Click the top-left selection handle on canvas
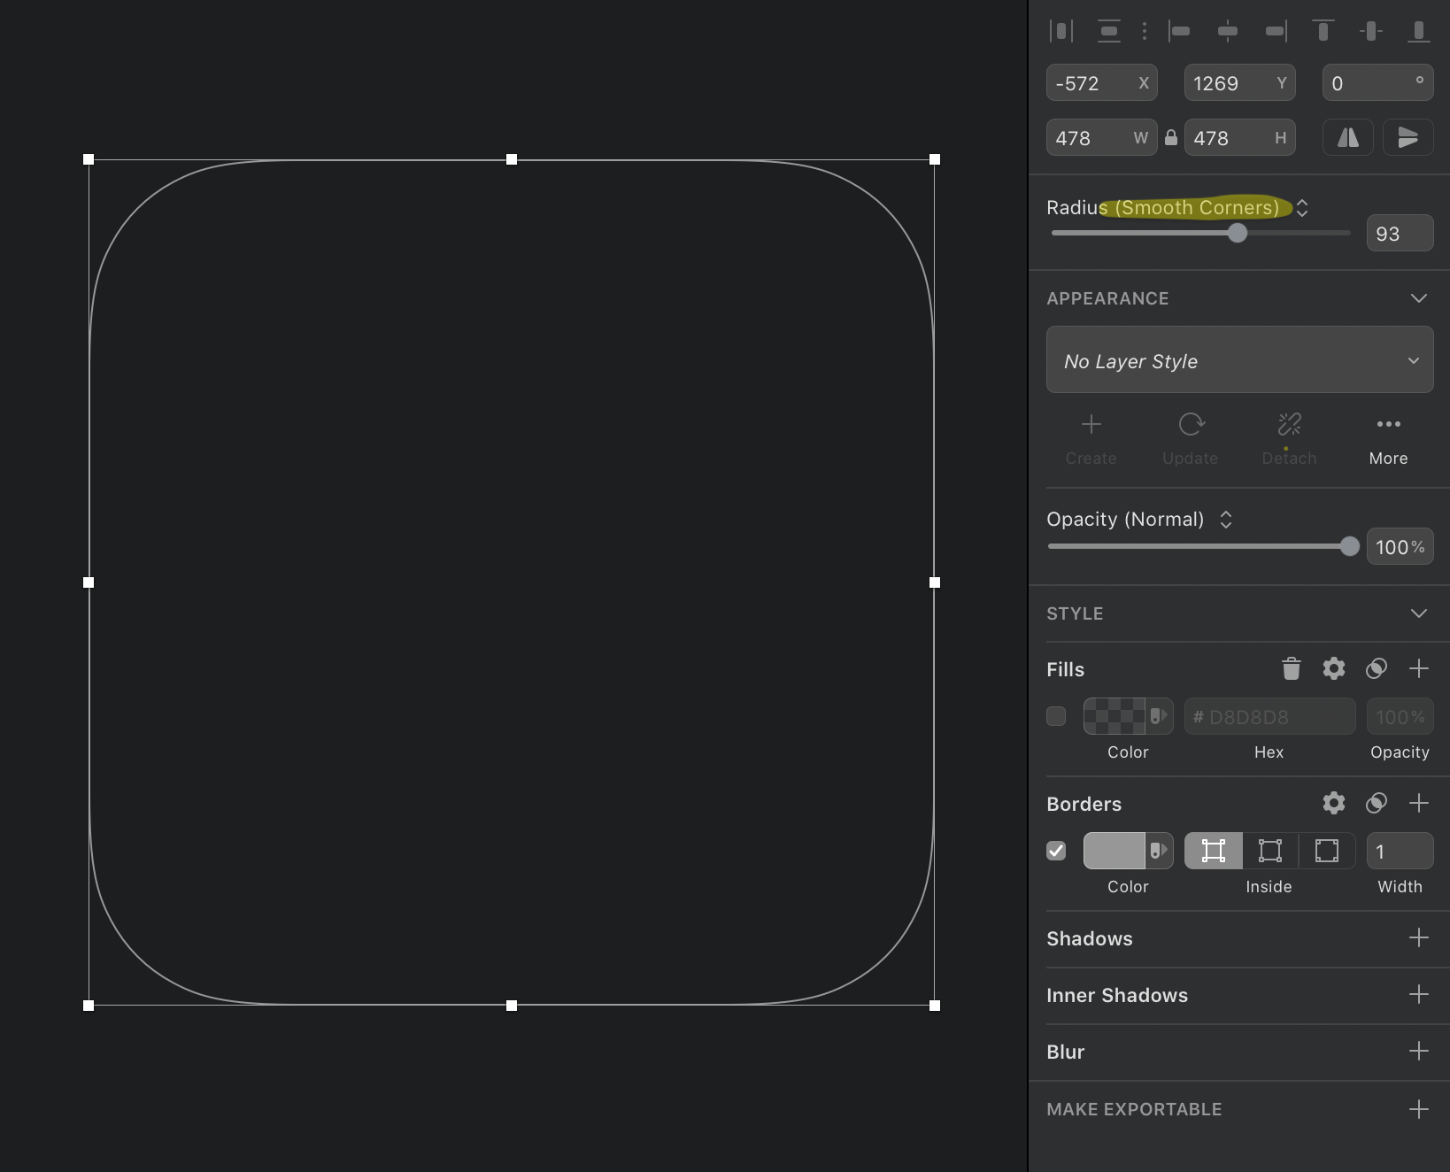 coord(89,159)
